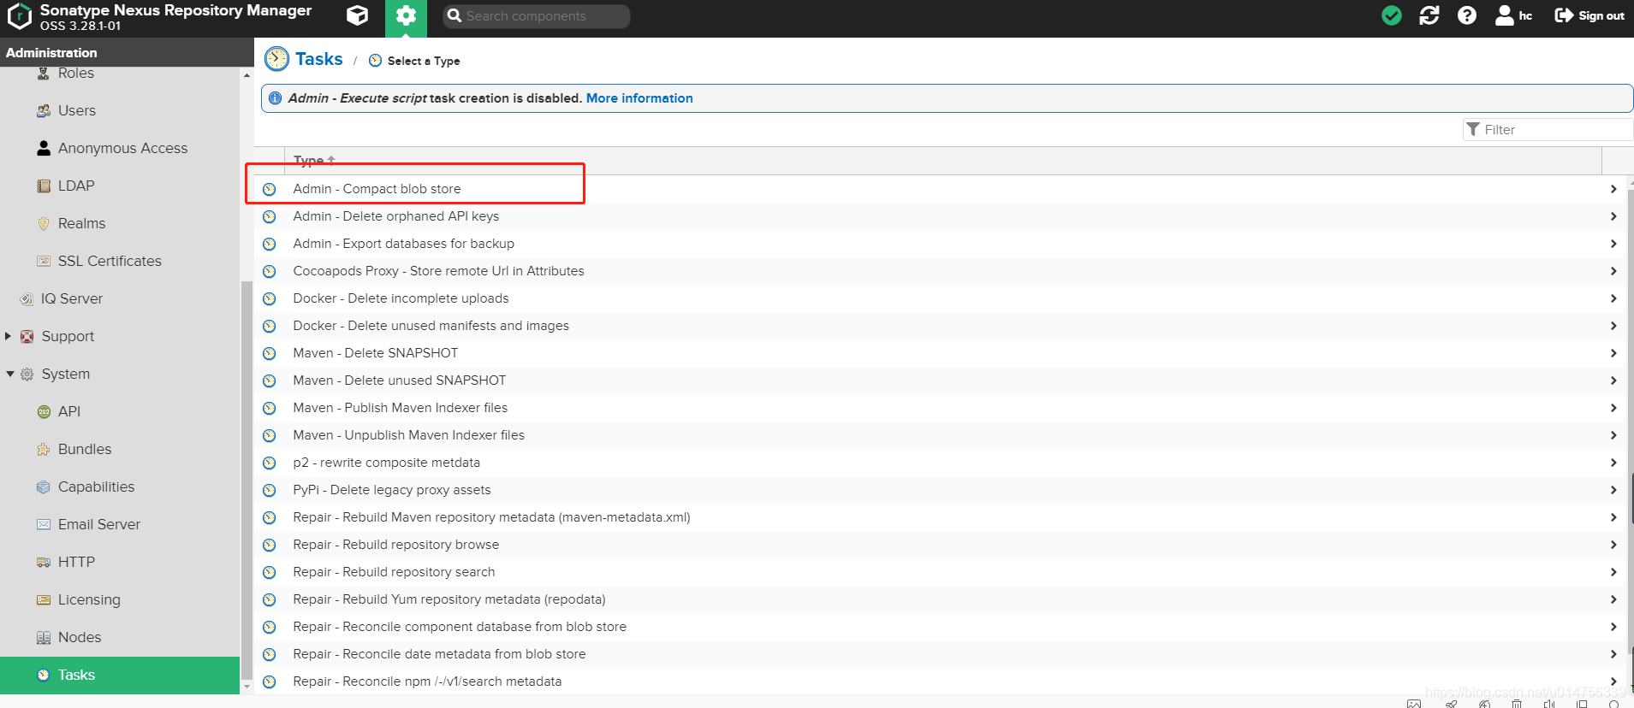1634x708 pixels.
Task: Click Sign out
Action: pos(1589,15)
